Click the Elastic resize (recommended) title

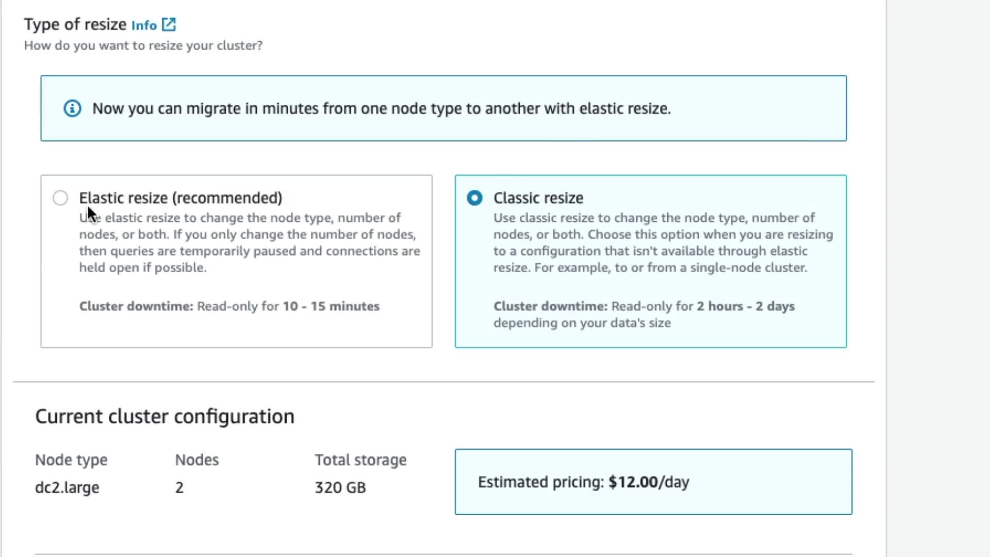click(x=180, y=198)
